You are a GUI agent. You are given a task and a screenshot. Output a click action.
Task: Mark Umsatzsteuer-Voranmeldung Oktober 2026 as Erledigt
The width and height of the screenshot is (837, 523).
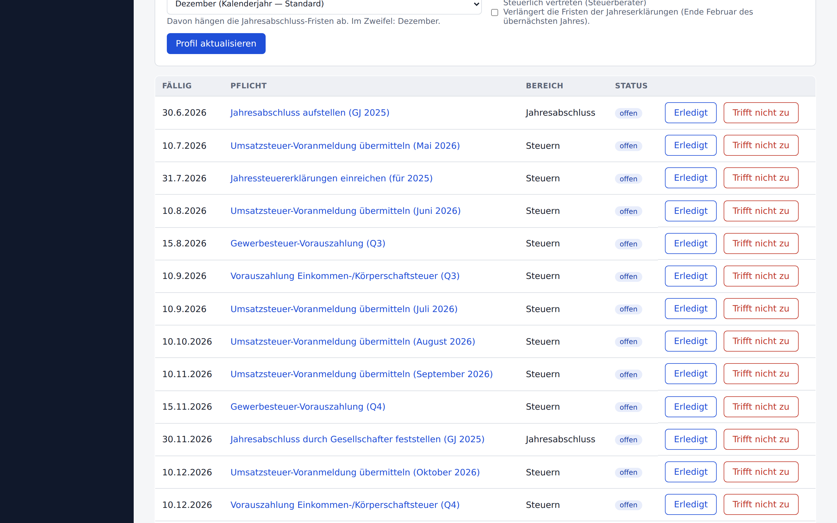click(690, 472)
